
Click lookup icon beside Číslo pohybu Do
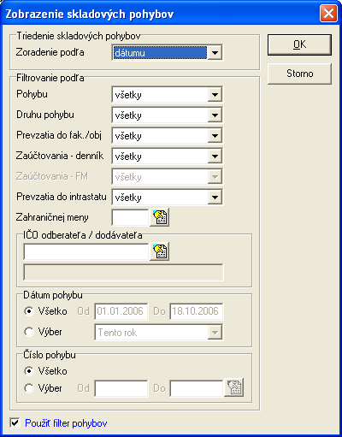234,387
